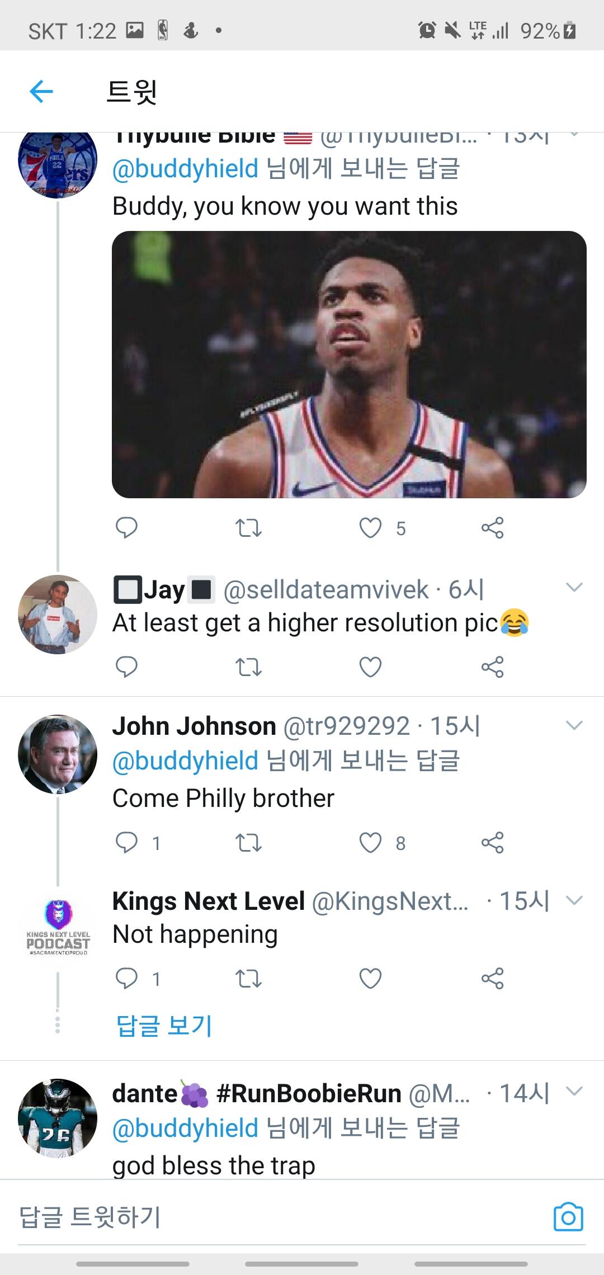Open options chevron on Jay's tweet
The width and height of the screenshot is (604, 1275).
(574, 587)
